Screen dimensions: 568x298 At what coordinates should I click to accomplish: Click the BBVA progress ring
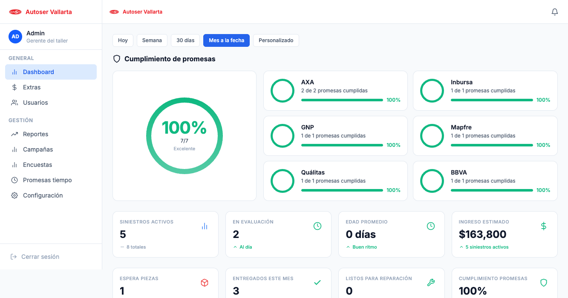[432, 181]
